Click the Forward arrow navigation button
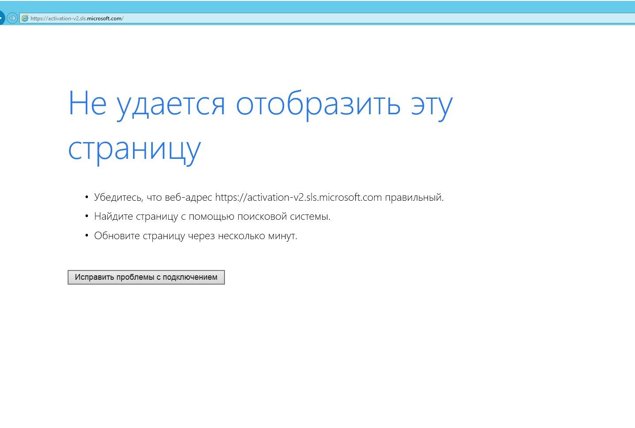 click(12, 18)
